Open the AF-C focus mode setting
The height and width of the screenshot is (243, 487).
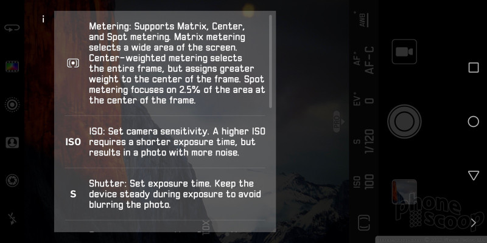click(x=363, y=60)
